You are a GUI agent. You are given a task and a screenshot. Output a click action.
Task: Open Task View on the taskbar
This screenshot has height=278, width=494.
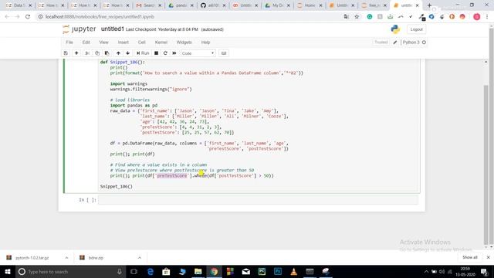coord(134,271)
